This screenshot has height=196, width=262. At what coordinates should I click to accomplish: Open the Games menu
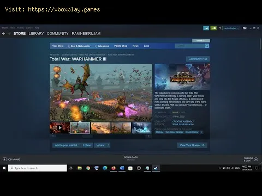pos(29,28)
